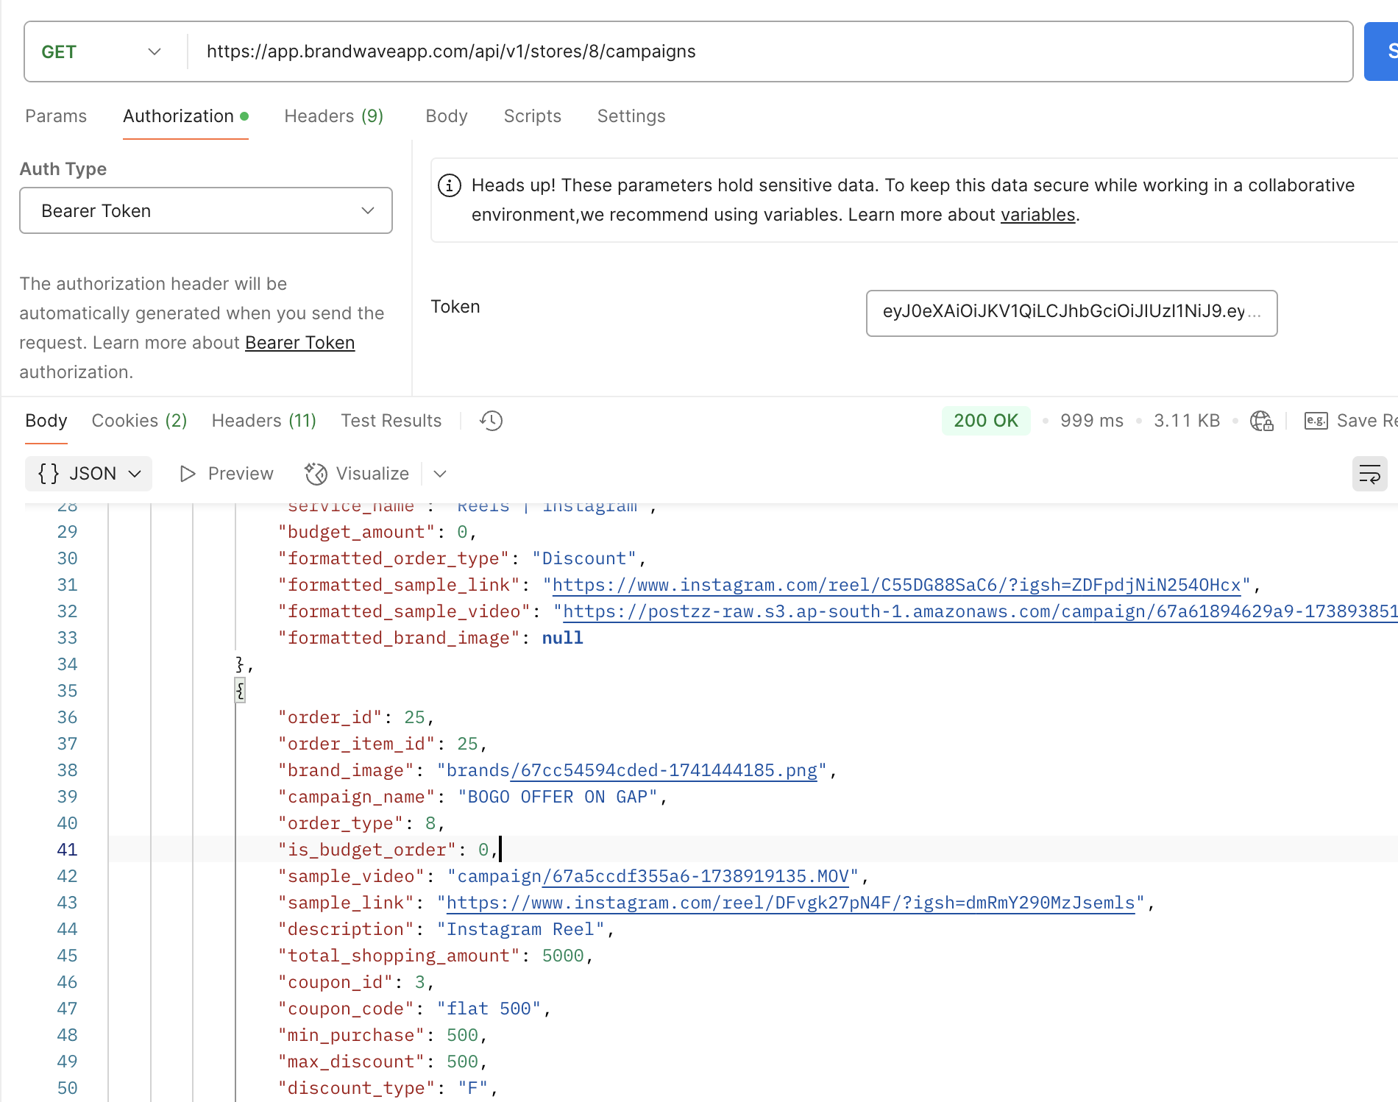The height and width of the screenshot is (1102, 1398).
Task: Open the JSON format dropdown
Action: tap(89, 474)
